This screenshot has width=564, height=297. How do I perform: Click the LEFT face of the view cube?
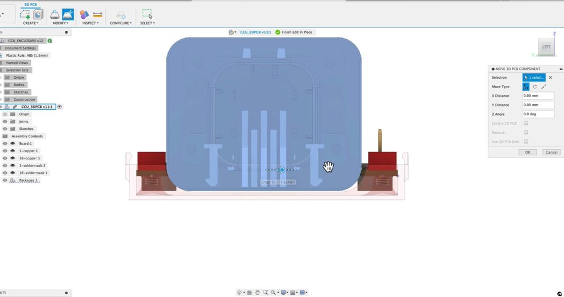click(x=546, y=47)
